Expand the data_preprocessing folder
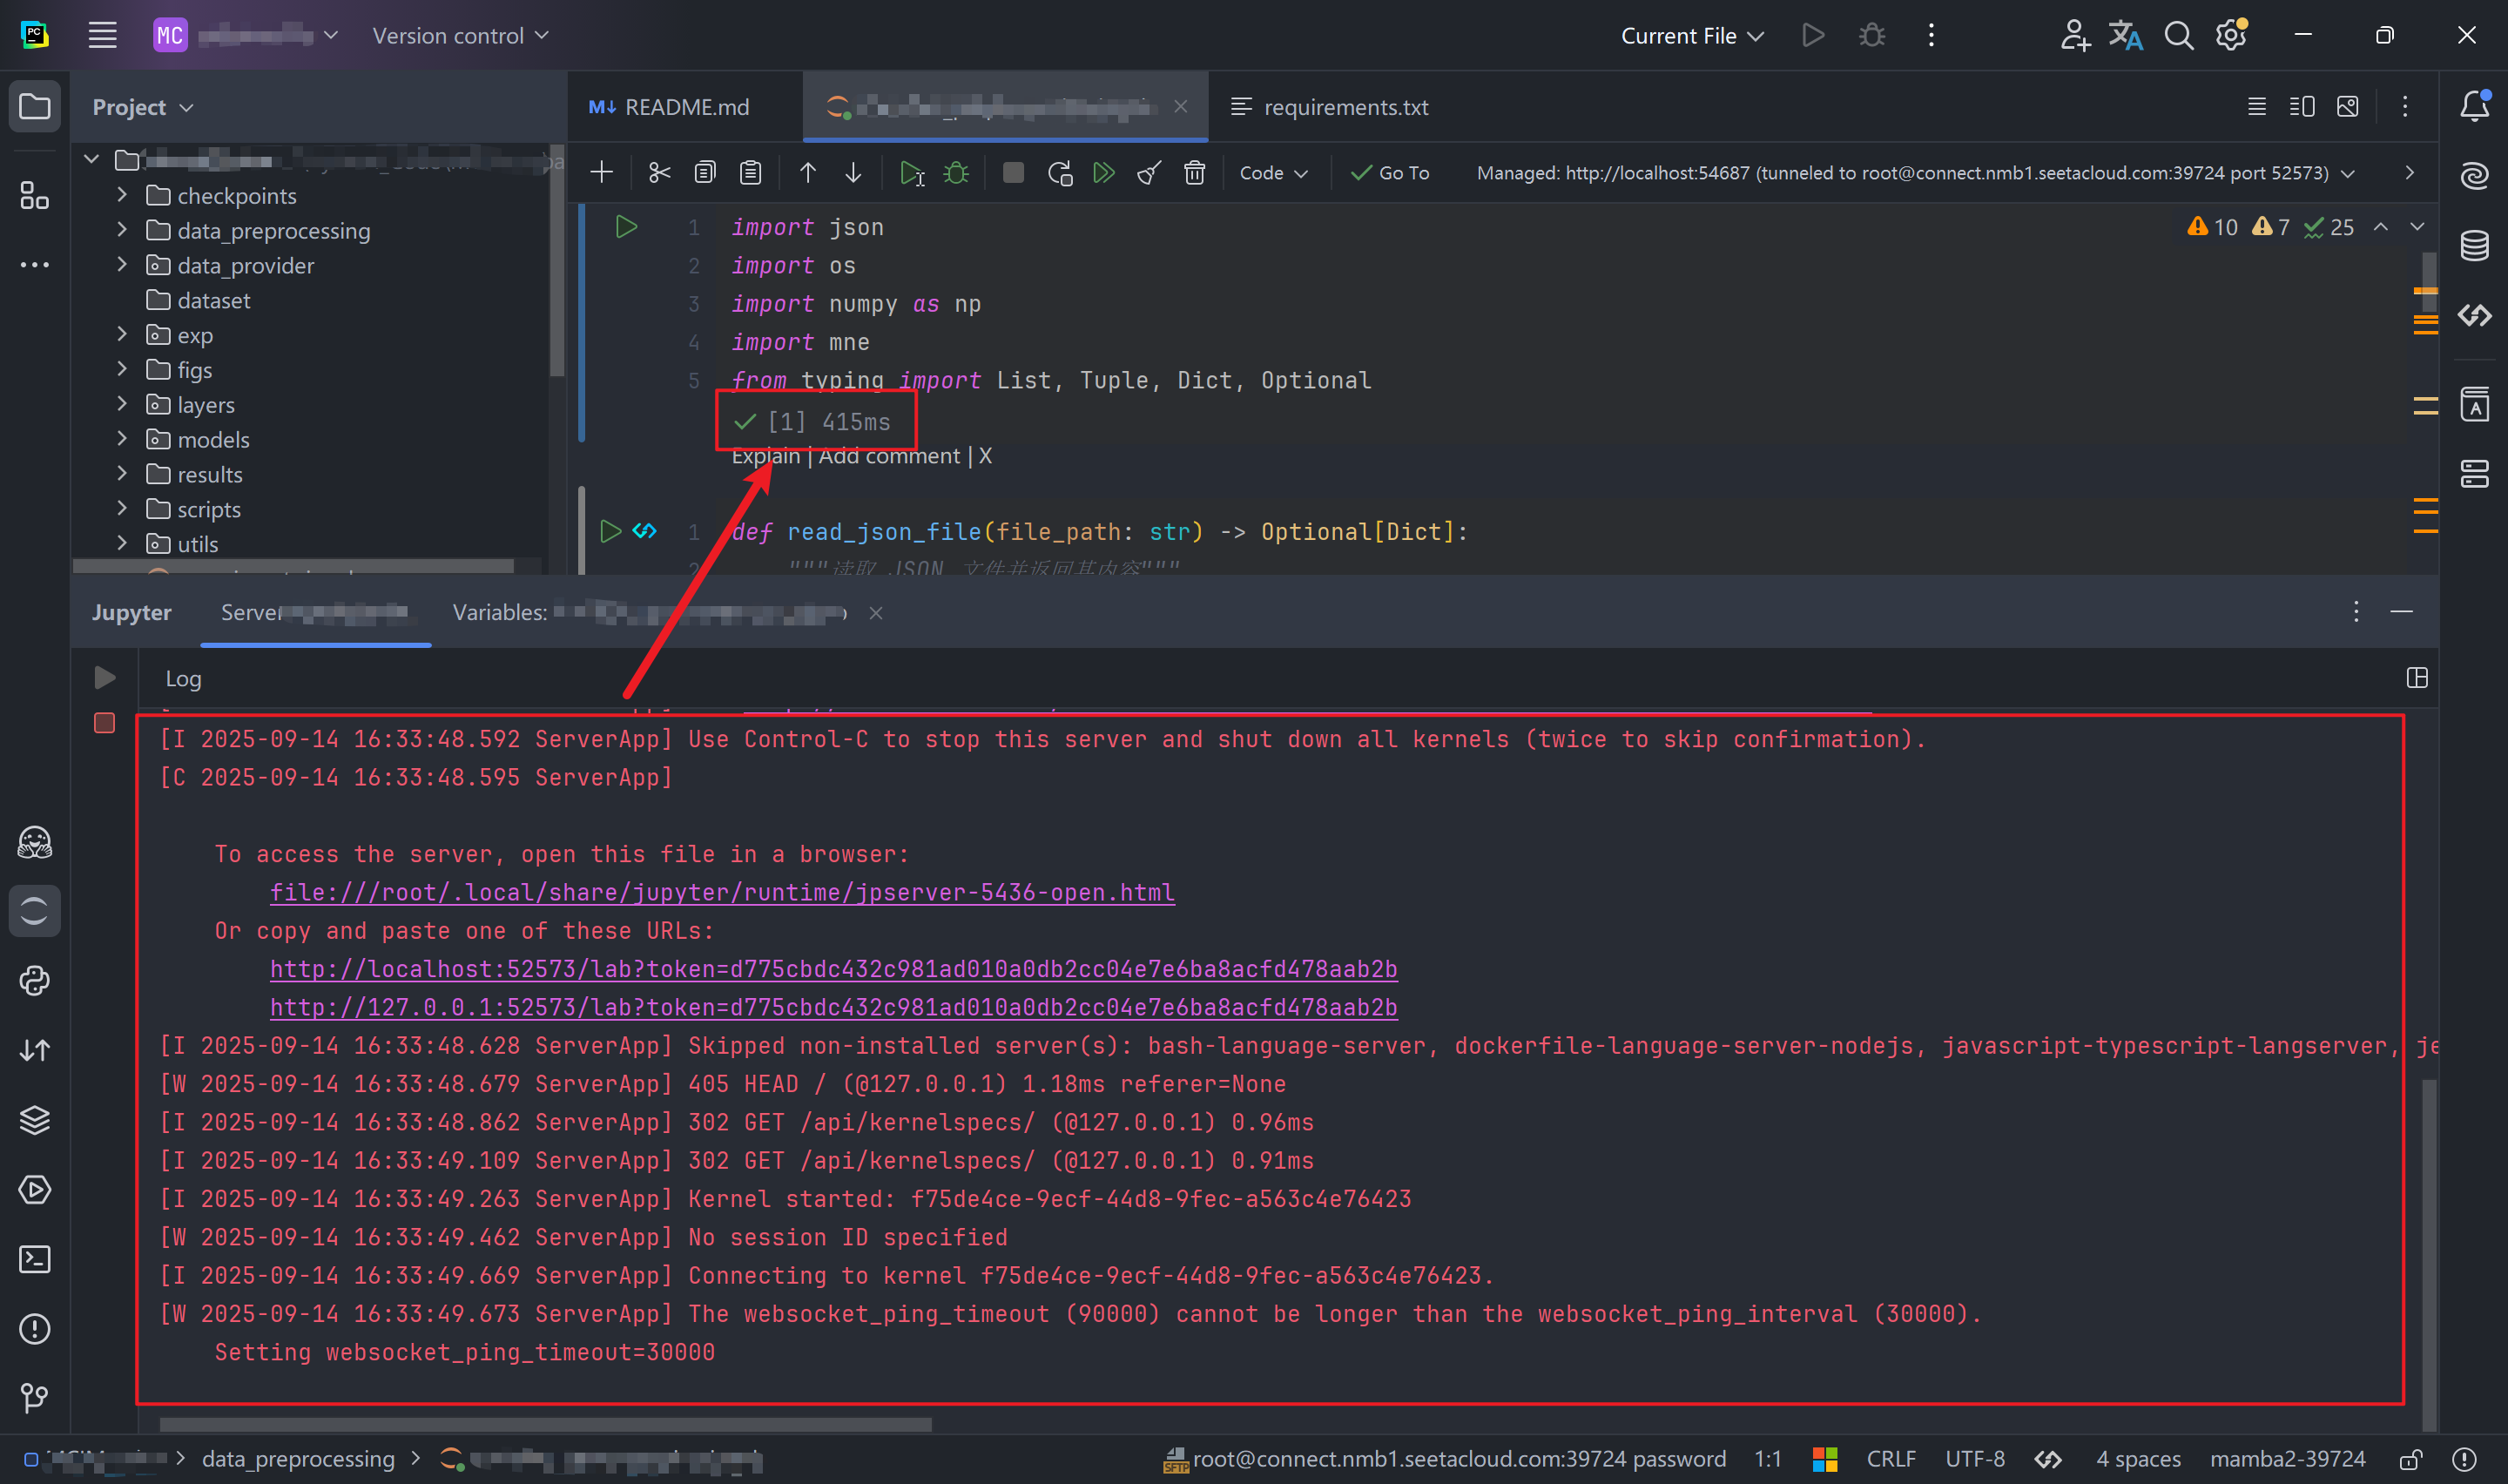Viewport: 2508px width, 1484px height. coord(122,230)
